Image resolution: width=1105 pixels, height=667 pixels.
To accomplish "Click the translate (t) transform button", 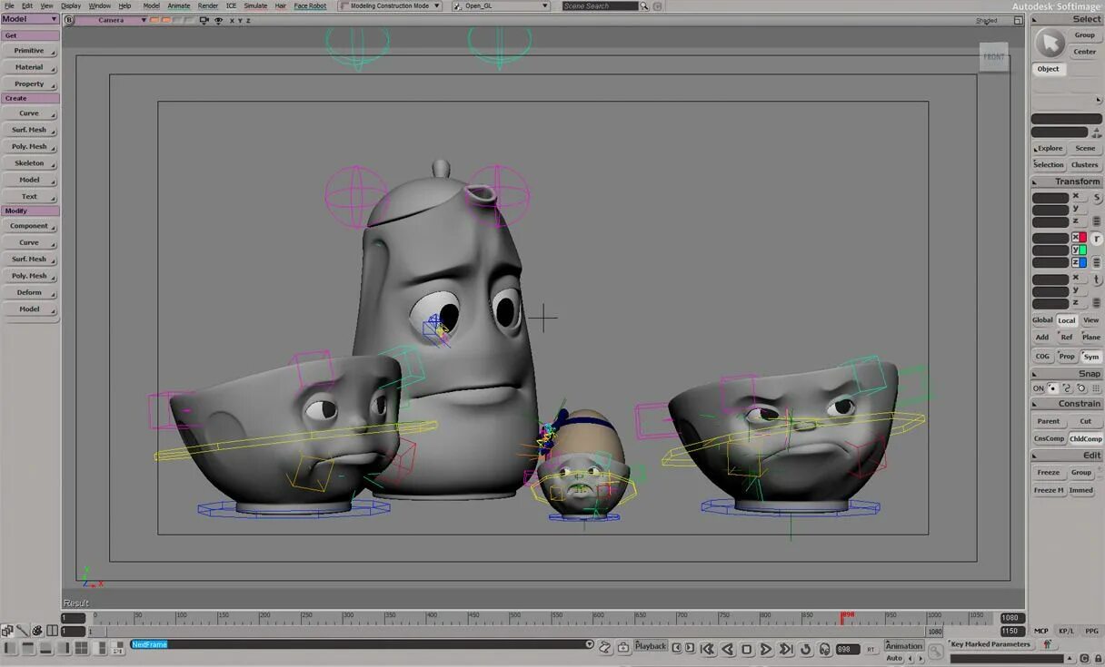I will coord(1097,280).
